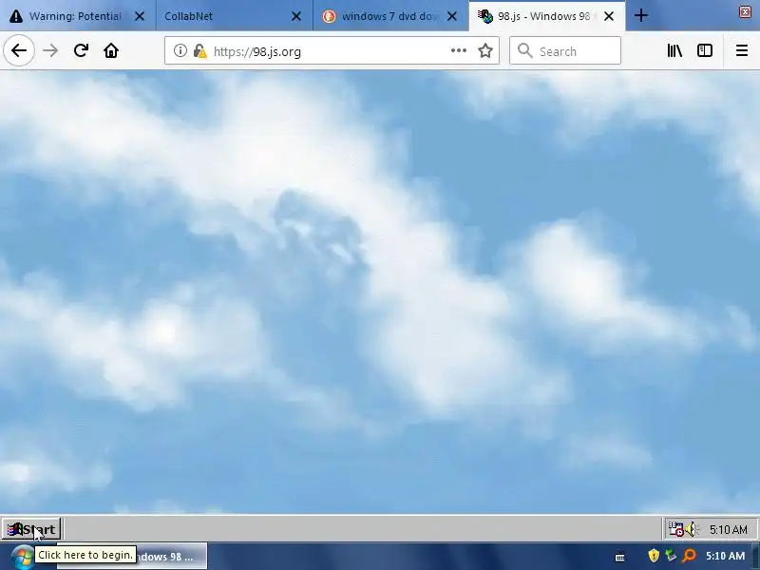Toggle the Firefox sidebar icon
This screenshot has width=760, height=570.
[705, 50]
